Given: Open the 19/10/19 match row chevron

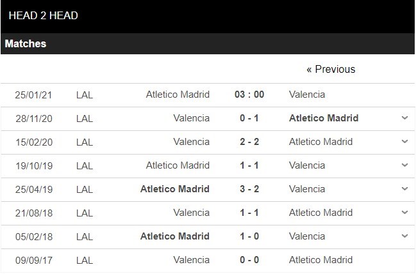Looking at the screenshot, I should coord(404,165).
